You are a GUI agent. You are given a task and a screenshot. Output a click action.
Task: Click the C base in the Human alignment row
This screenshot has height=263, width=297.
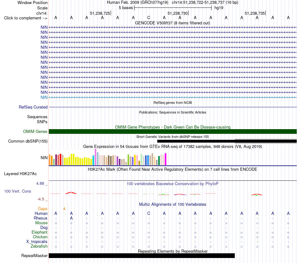pos(149,213)
